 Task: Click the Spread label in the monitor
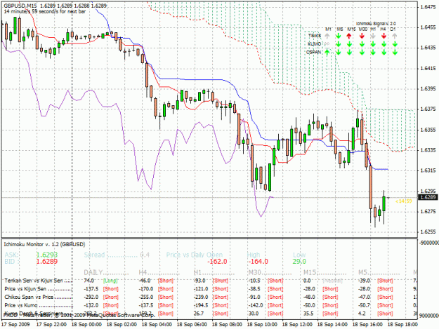coord(94,255)
